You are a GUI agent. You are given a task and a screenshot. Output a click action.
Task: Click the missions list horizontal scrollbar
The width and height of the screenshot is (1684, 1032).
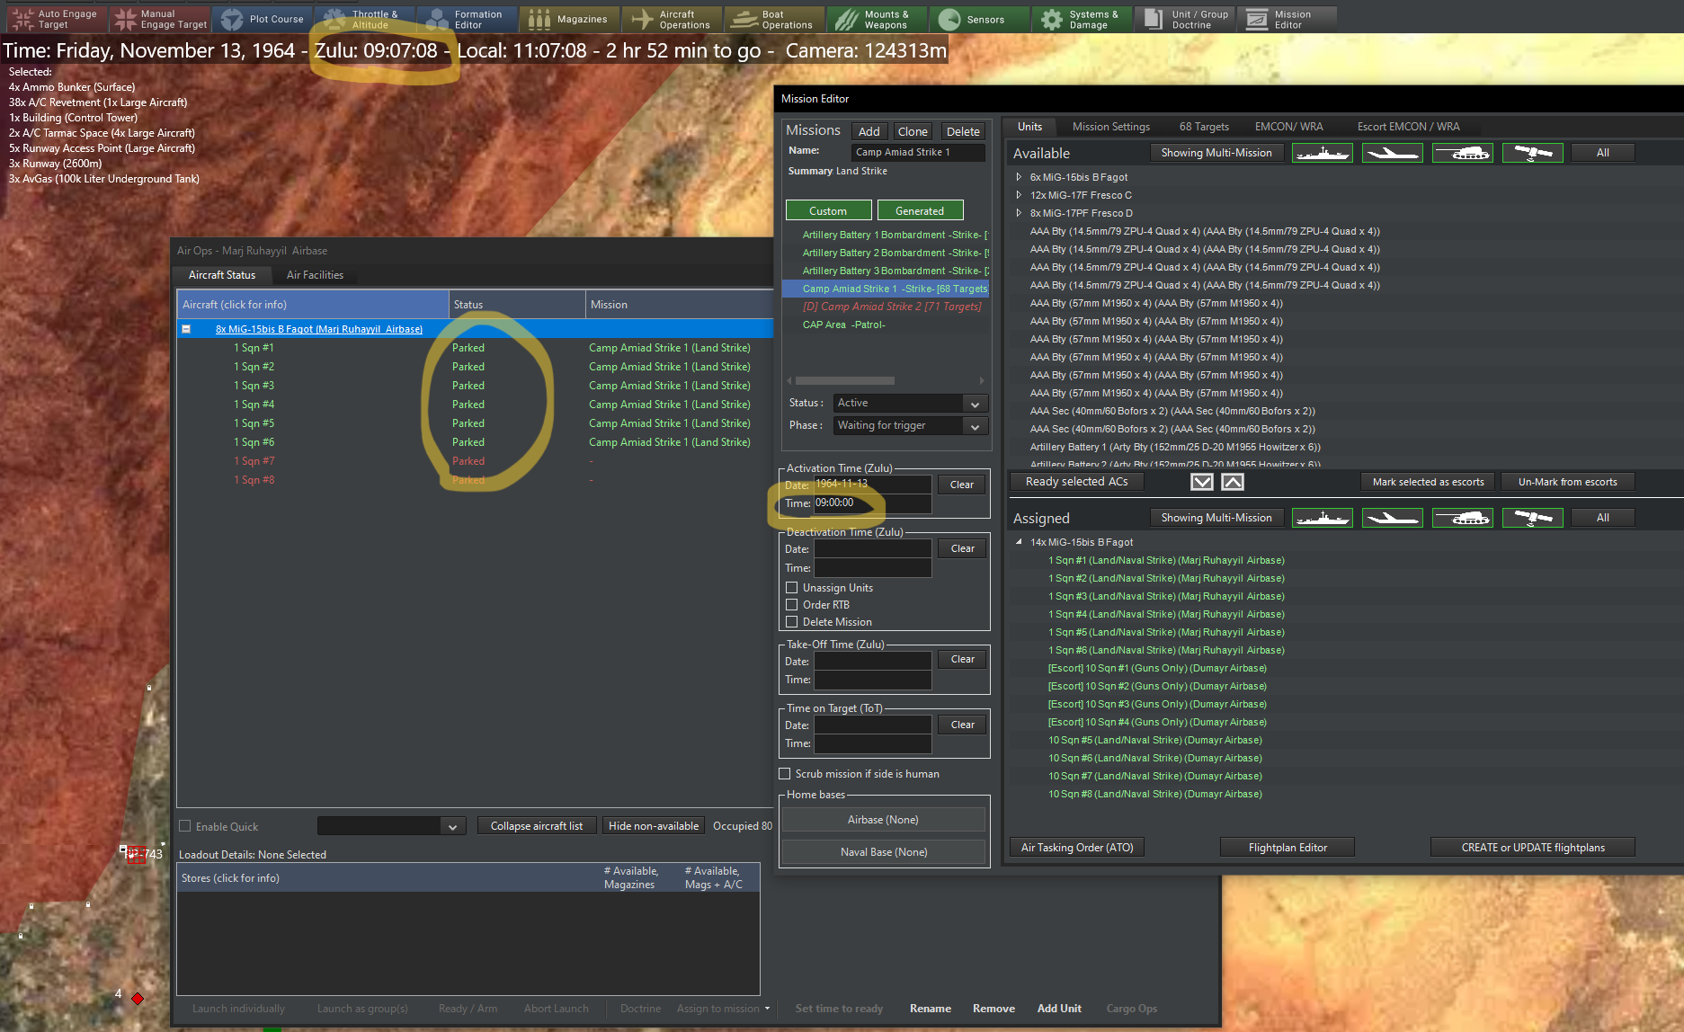[845, 380]
